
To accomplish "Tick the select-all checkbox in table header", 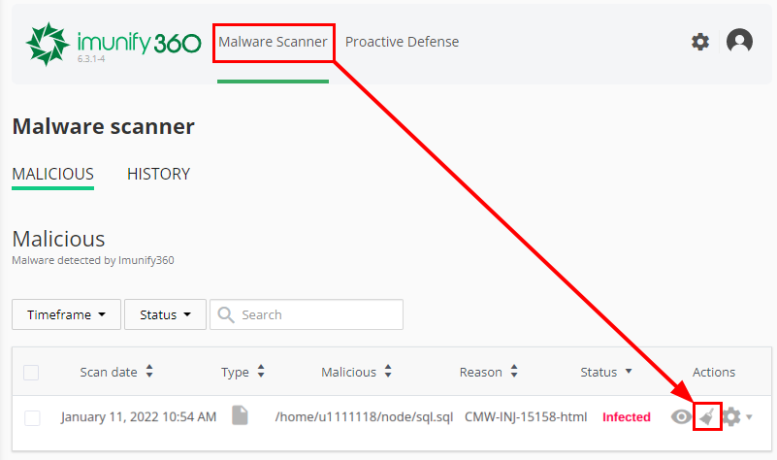I will [31, 373].
